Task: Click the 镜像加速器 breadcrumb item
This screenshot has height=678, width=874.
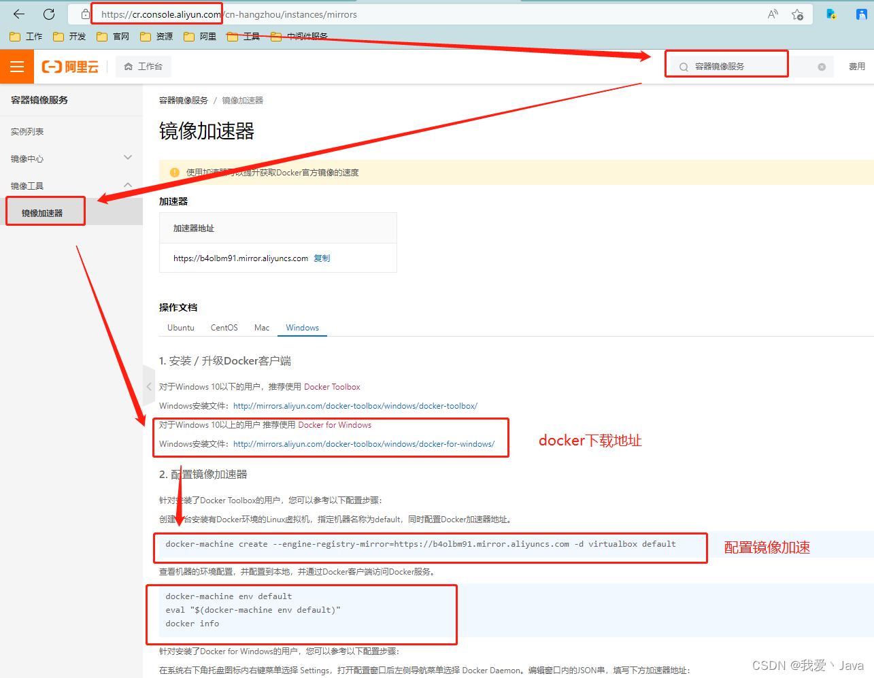Action: (243, 101)
